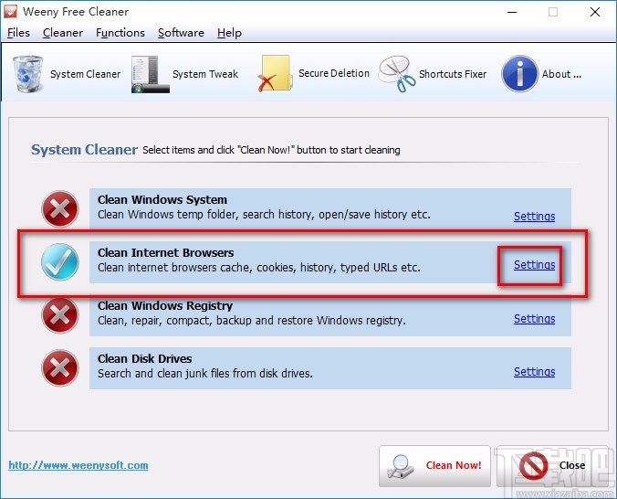This screenshot has width=617, height=499.
Task: Open Settings for Clean Windows Registry
Action: pyautogui.click(x=534, y=318)
